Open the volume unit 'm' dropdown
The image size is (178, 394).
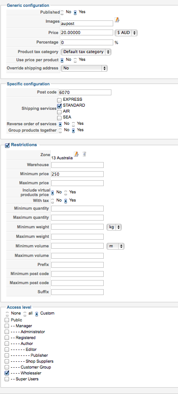115,246
